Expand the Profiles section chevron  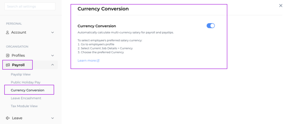pyautogui.click(x=52, y=55)
